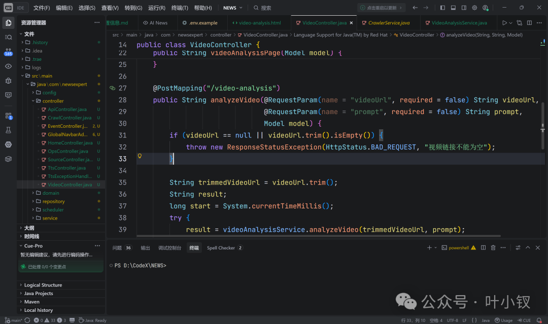Open the 查看(V) menu
This screenshot has height=324, width=548.
pos(110,8)
